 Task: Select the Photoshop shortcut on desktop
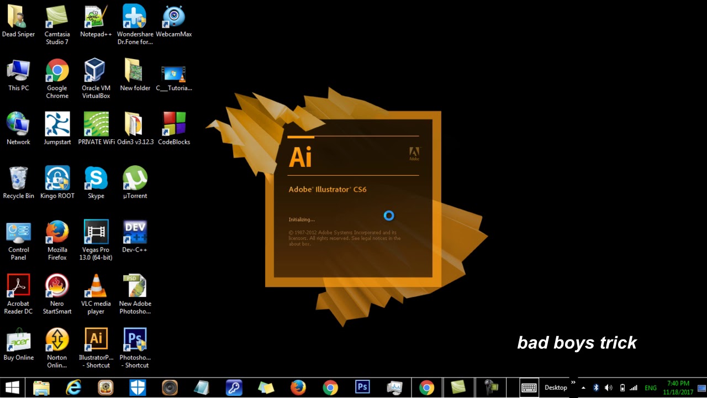[135, 348]
